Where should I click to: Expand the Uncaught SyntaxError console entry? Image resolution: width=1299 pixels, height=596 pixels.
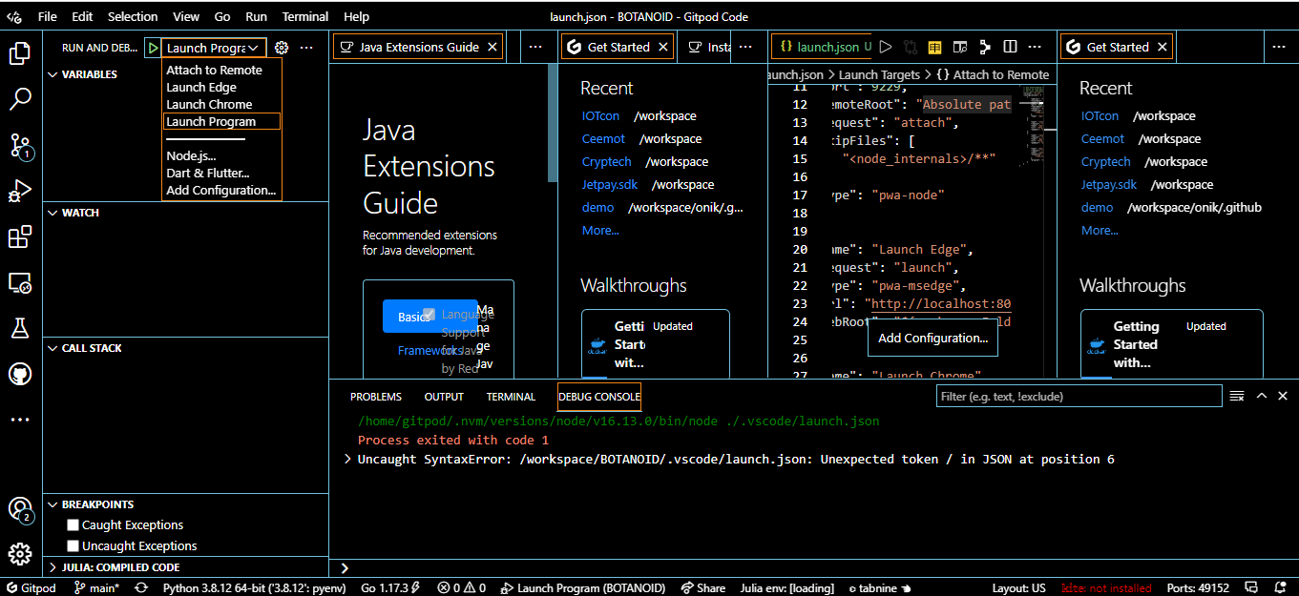(x=348, y=459)
